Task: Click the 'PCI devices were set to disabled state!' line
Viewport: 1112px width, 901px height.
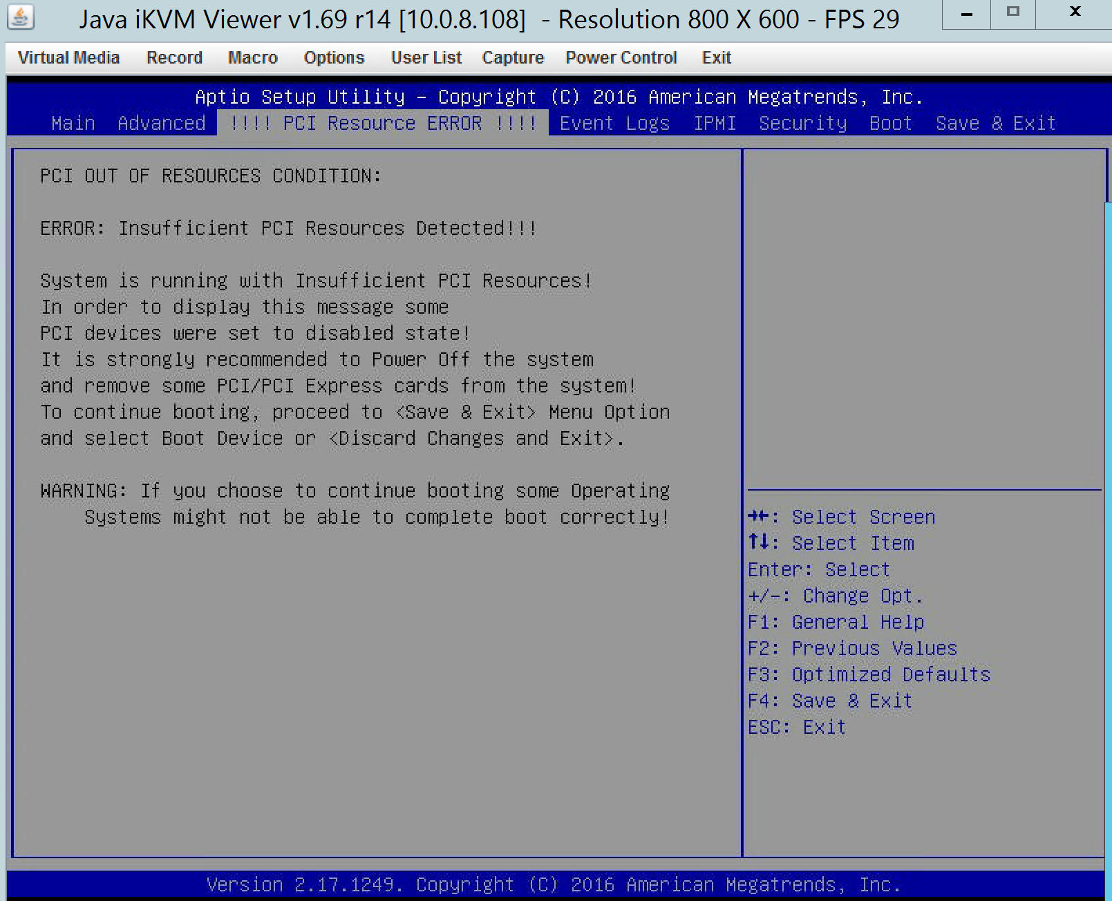Action: [x=255, y=333]
